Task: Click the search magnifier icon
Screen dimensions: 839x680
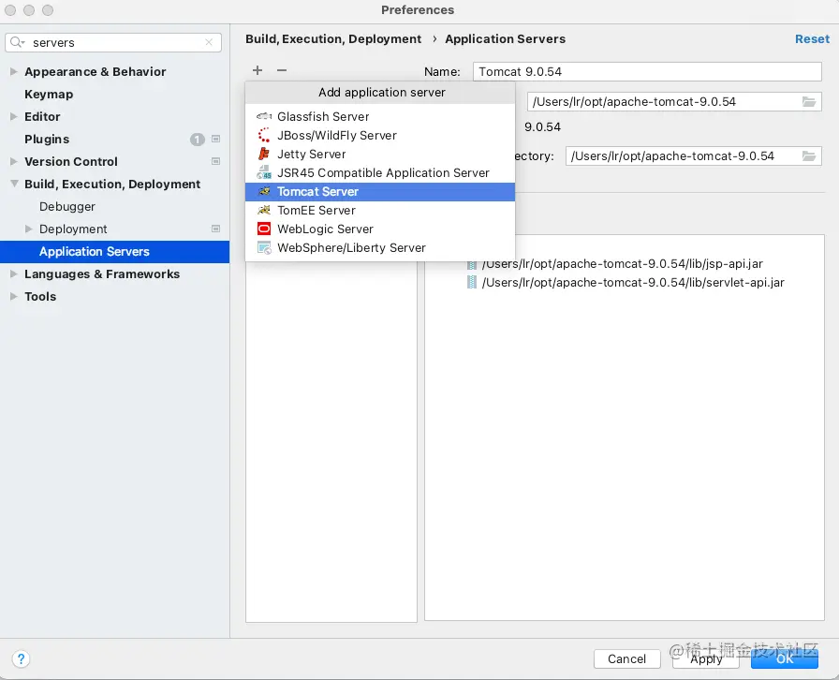Action: click(17, 42)
